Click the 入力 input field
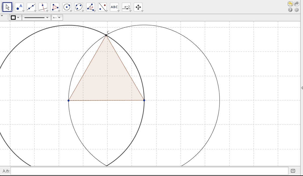 [x=149, y=171]
